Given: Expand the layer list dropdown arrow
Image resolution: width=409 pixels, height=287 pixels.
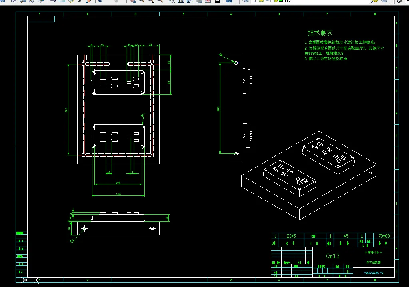Looking at the screenshot, I should (367, 1).
